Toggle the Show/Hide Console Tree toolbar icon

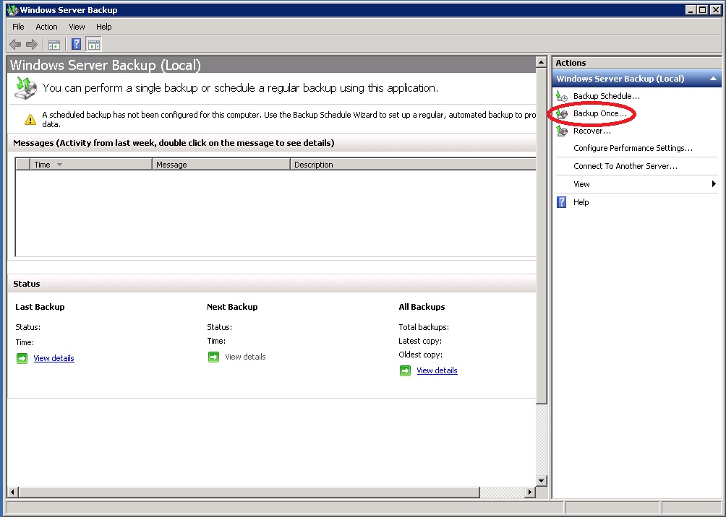pos(54,45)
